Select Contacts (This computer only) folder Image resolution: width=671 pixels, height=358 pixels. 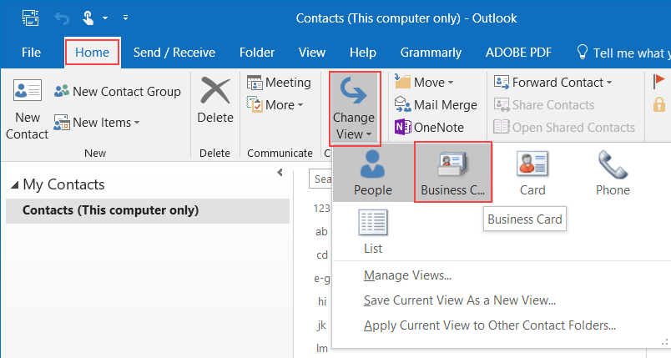[x=148, y=210]
